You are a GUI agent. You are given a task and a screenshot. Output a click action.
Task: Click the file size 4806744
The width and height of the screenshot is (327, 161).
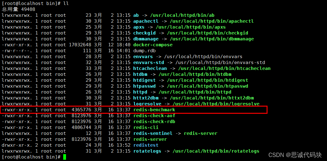[81, 127]
